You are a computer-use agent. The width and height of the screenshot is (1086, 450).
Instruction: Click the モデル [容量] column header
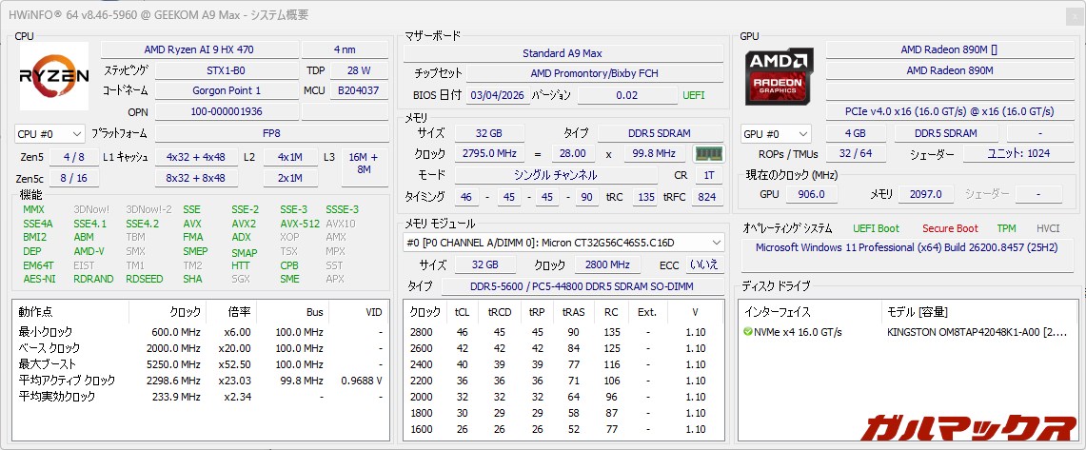click(978, 312)
